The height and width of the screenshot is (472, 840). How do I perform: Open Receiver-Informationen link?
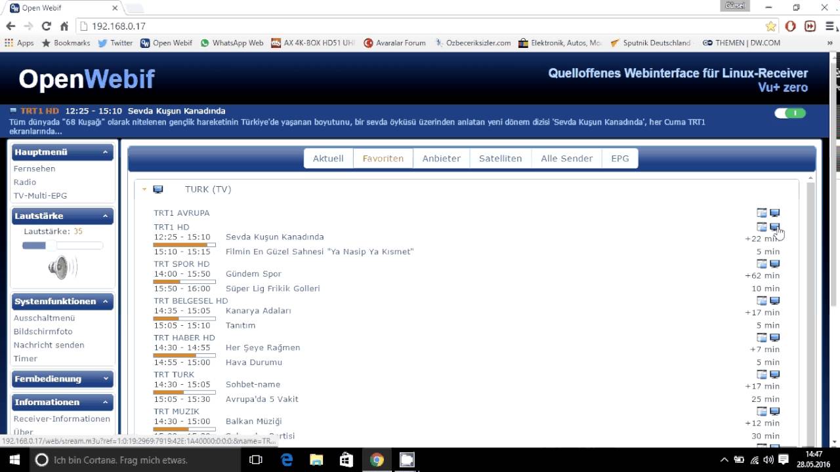pos(62,419)
